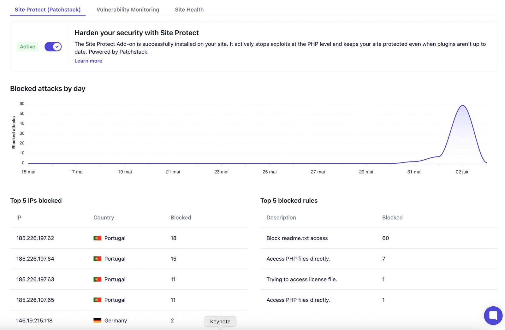
Task: Click the Portugal flag beside 185.226.197.63
Action: pos(97,280)
